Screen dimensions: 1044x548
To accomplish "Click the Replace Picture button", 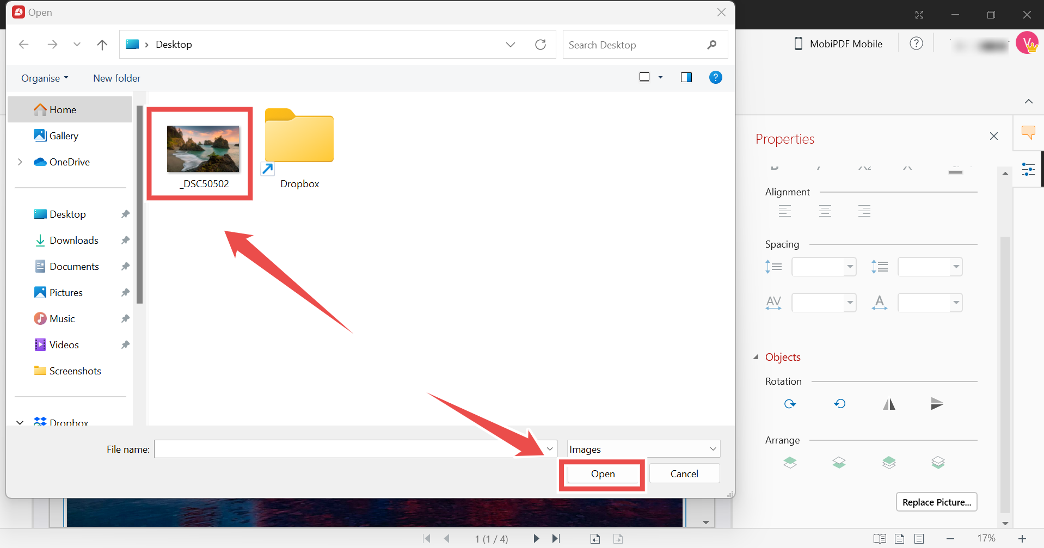I will point(936,502).
